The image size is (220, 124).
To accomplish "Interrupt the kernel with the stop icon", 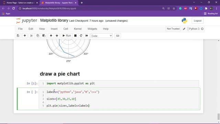I will pos(75,36).
